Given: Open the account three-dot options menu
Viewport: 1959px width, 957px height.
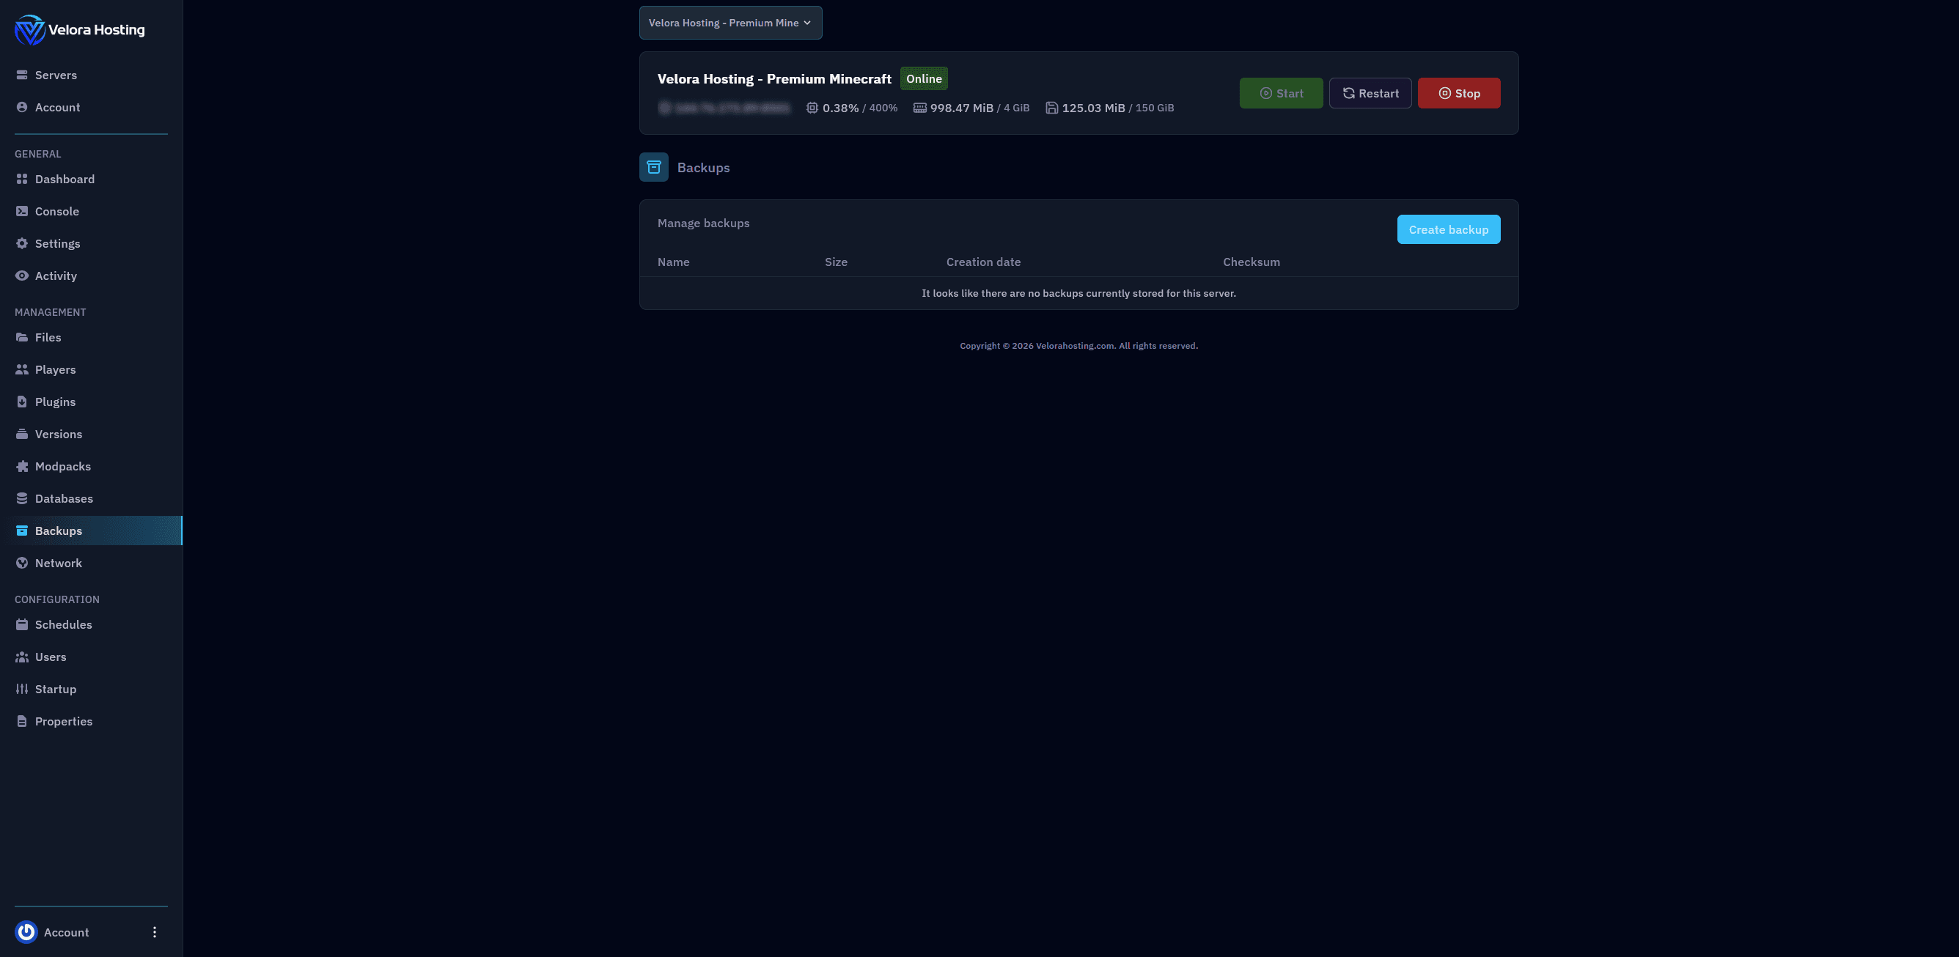Looking at the screenshot, I should pos(155,932).
